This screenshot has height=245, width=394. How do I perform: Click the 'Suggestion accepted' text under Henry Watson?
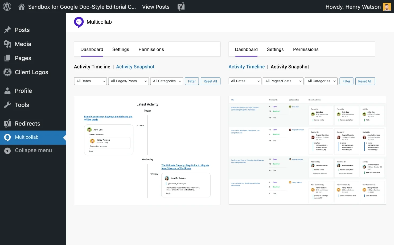(x=98, y=146)
